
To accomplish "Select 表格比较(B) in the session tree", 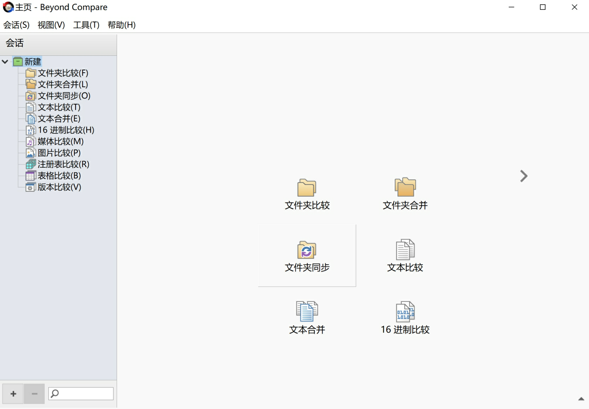I will tap(59, 176).
